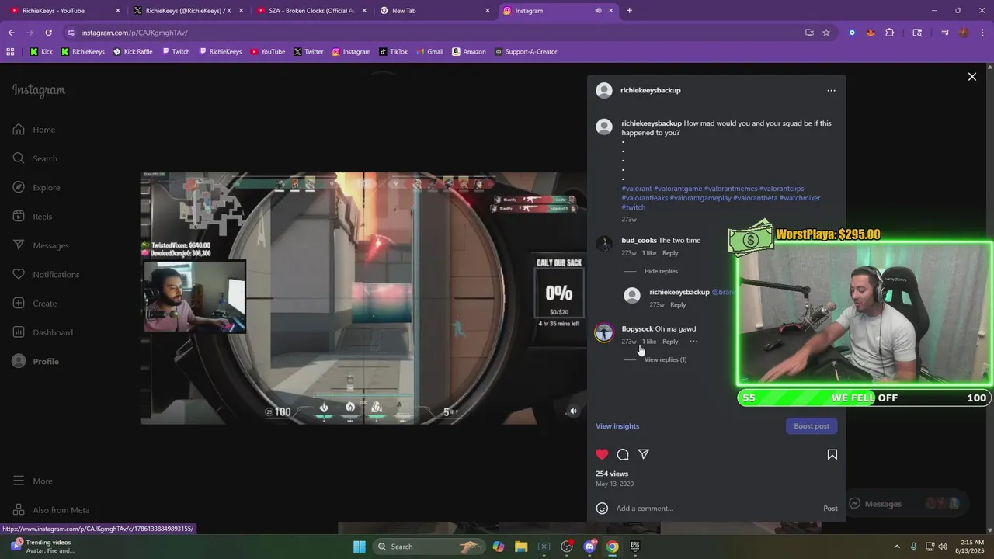Open Also from Meta menu
Screen dimensions: 994x559
click(51, 510)
